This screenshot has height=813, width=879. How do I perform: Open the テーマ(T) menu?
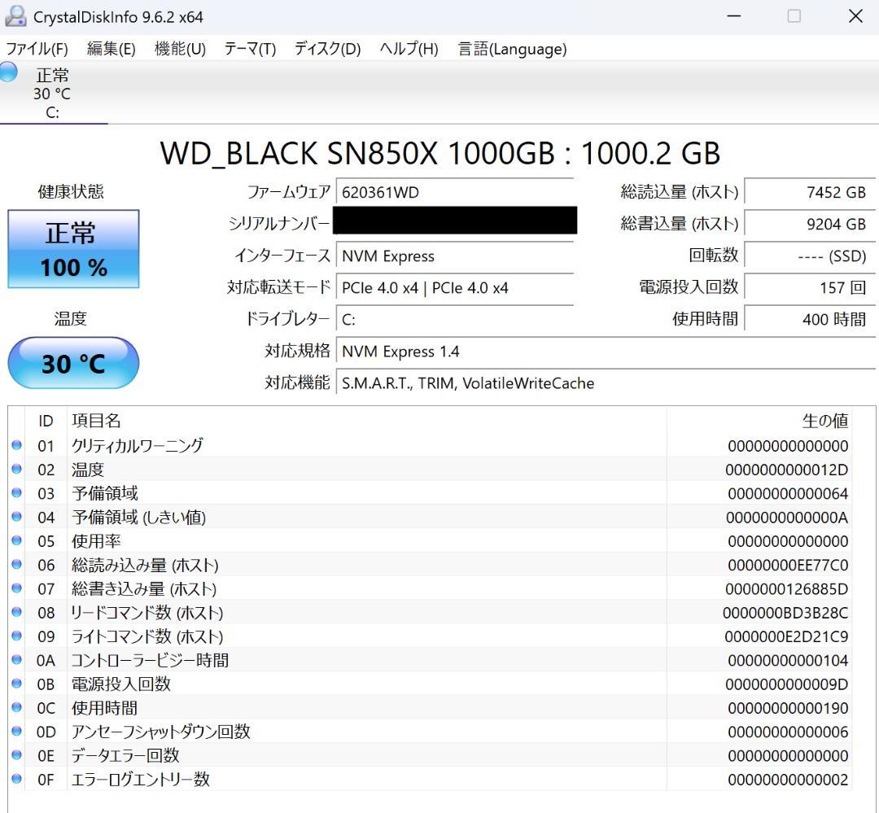coord(249,49)
